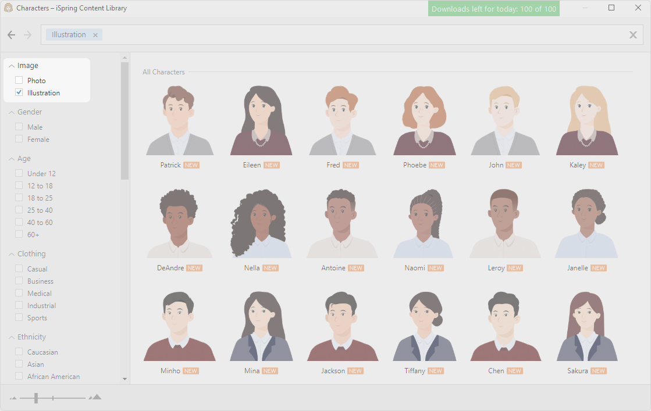Check the Asian ethnicity filter

(19, 364)
